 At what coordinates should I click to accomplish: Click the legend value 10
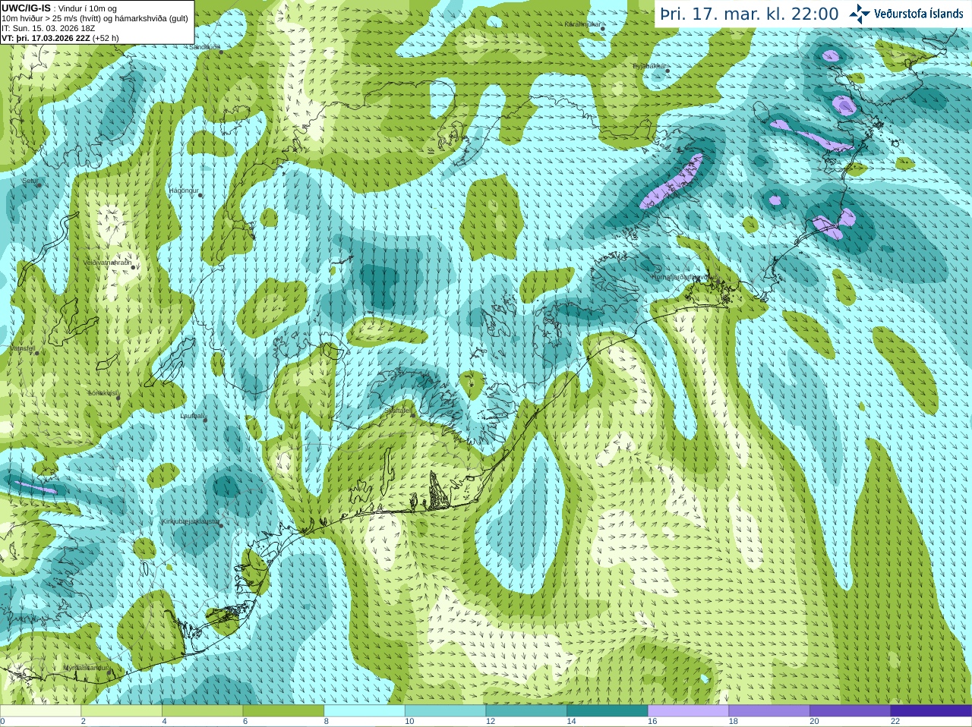pyautogui.click(x=409, y=722)
